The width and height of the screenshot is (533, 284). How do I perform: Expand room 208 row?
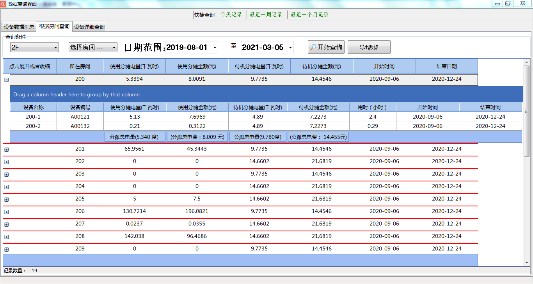pyautogui.click(x=6, y=237)
